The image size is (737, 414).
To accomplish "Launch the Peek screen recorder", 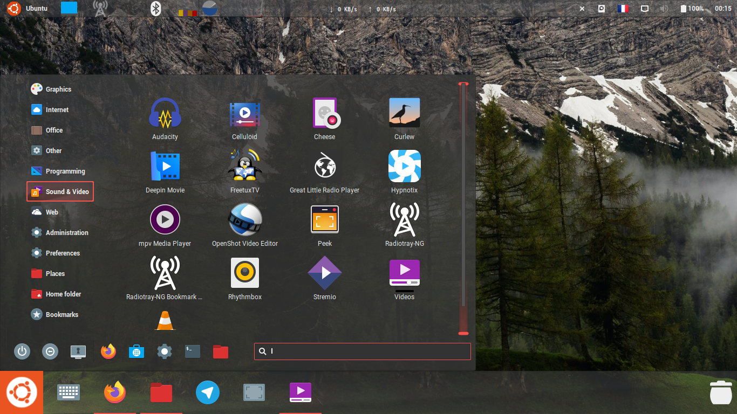I will tap(325, 226).
